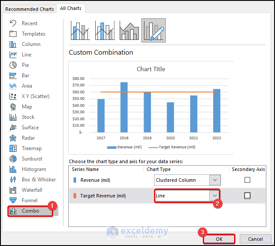Image resolution: width=275 pixels, height=246 pixels.
Task: Choose the Column chart type icon
Action: pos(13,44)
